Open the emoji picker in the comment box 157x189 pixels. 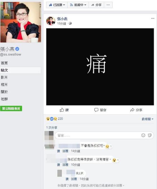143,135
